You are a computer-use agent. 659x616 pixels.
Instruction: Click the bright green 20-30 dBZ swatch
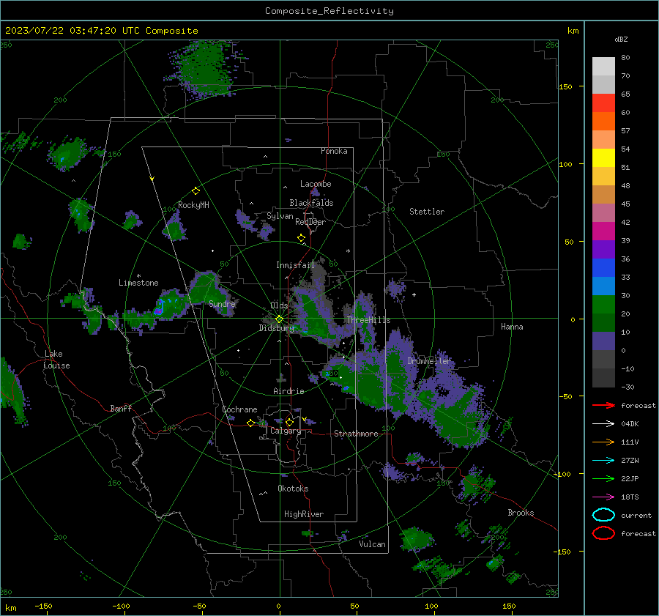click(x=603, y=305)
